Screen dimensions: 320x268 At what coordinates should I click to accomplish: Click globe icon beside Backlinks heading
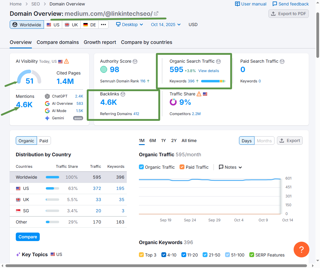point(123,94)
